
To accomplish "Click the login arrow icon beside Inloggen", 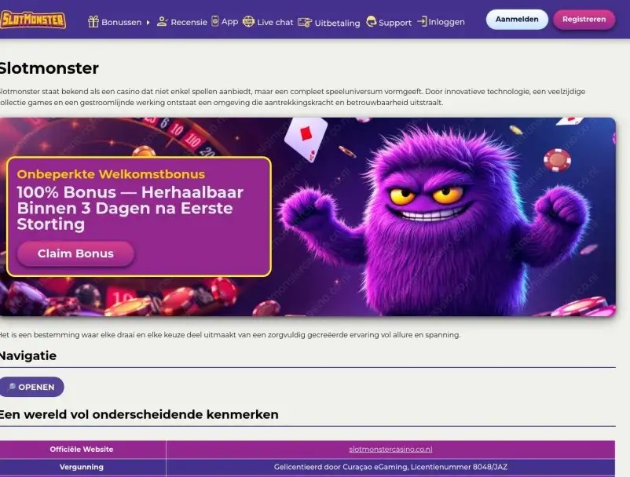I will (x=422, y=21).
